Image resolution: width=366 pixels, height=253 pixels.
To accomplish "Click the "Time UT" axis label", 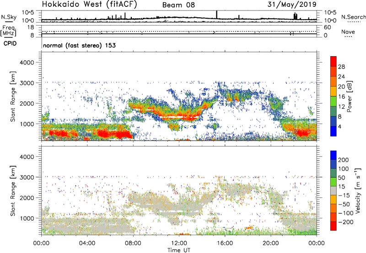I will click(x=179, y=250).
